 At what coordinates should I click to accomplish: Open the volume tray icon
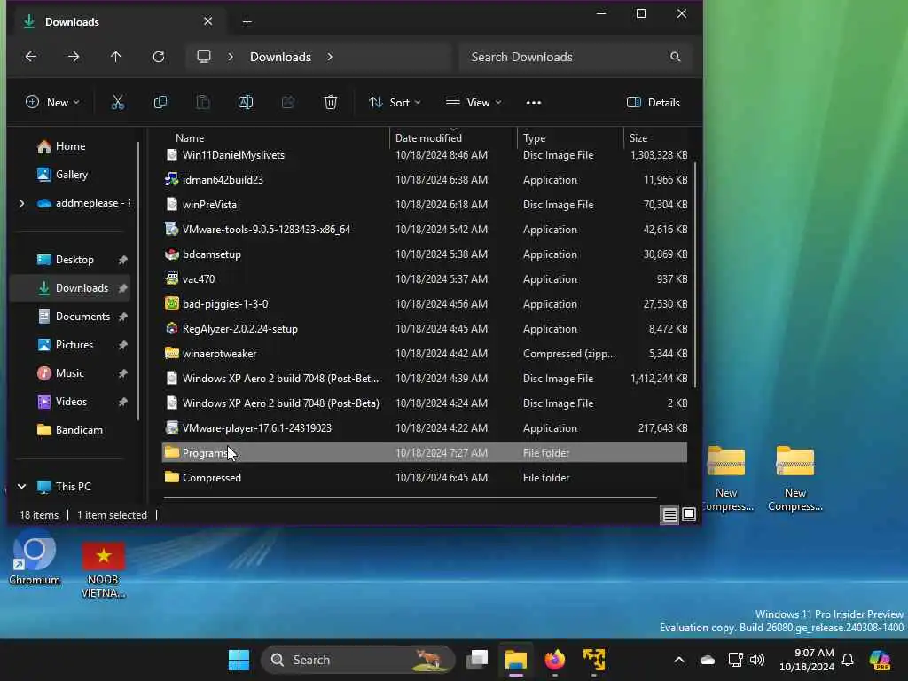(x=757, y=660)
